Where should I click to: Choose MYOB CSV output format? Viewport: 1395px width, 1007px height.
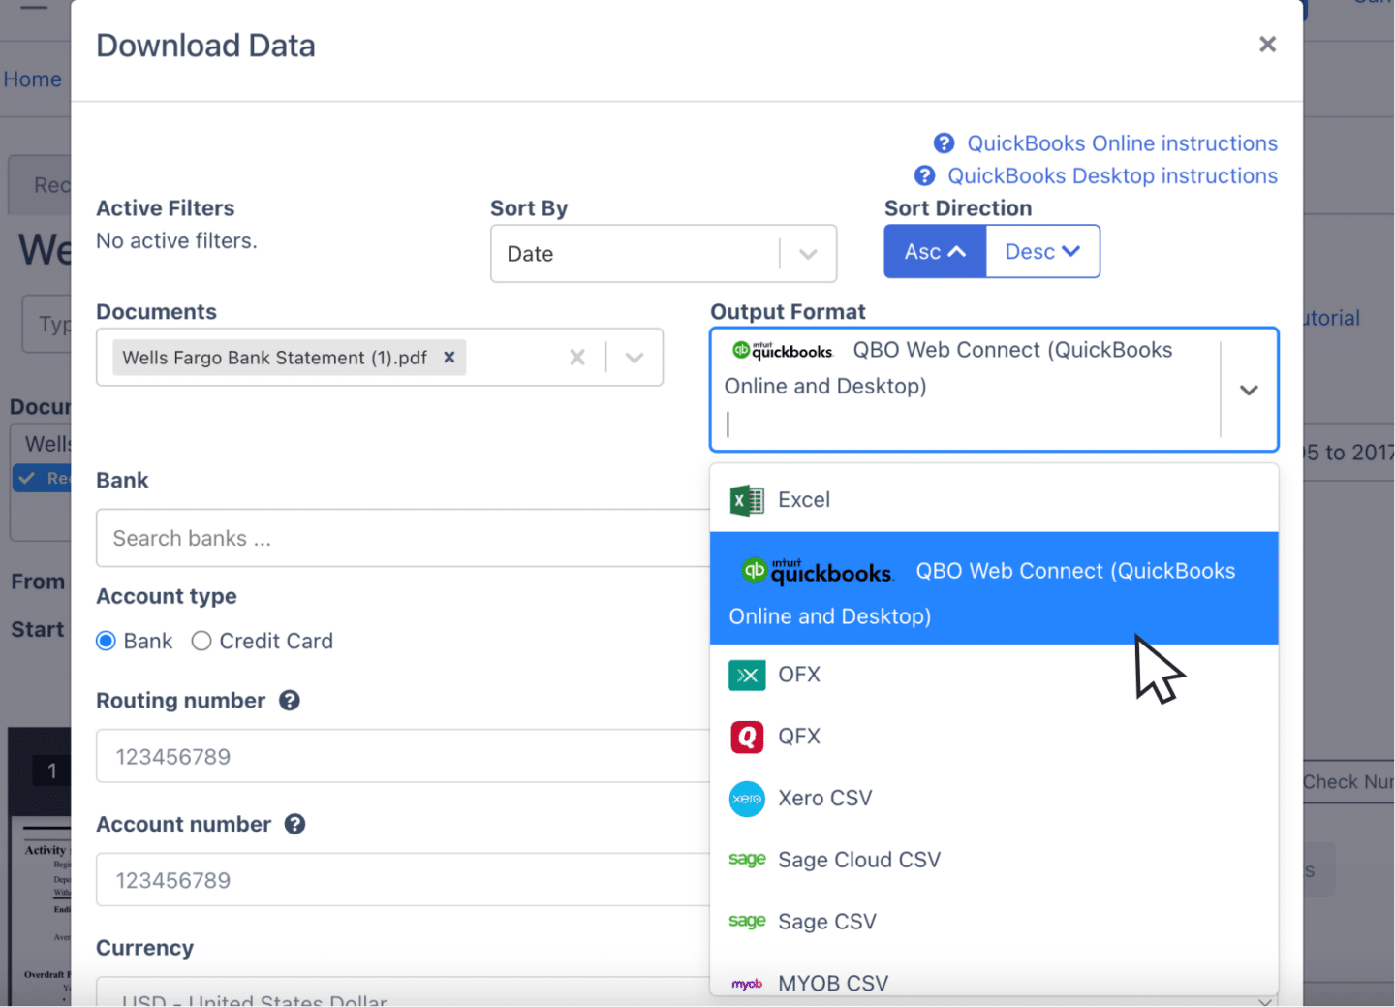[994, 981]
